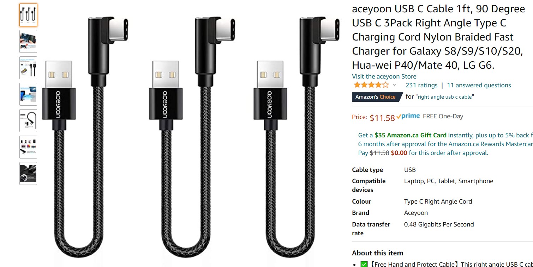The width and height of the screenshot is (533, 267).
Task: Select the first product thumbnail of three cables
Action: [28, 15]
